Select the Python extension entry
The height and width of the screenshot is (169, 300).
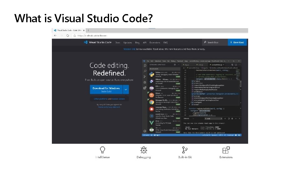[165, 74]
